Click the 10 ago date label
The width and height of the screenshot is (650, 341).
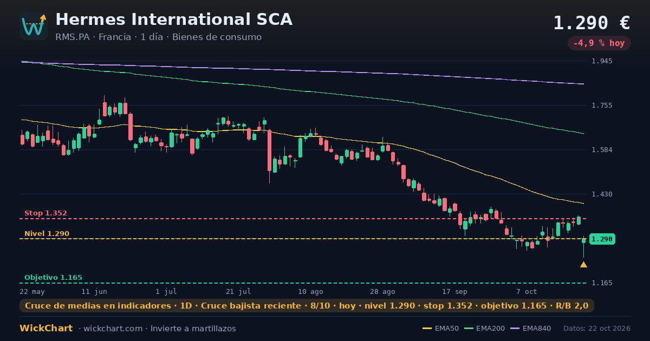pos(310,291)
